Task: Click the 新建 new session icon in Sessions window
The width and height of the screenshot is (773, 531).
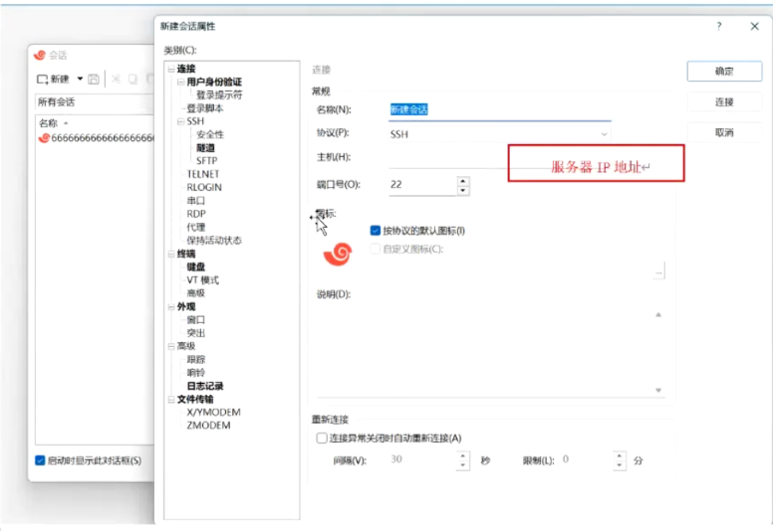Action: tap(43, 80)
